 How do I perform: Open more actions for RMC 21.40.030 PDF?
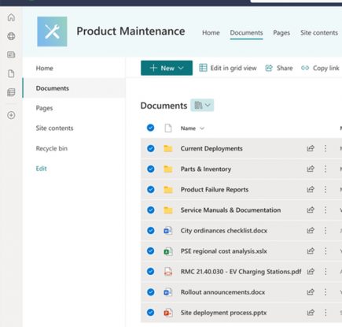coord(325,272)
